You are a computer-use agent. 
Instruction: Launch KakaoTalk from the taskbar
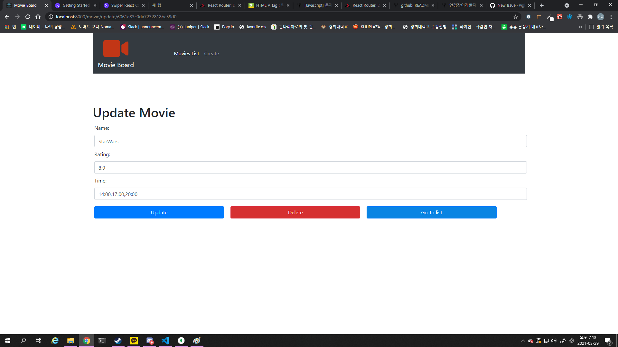click(x=134, y=341)
